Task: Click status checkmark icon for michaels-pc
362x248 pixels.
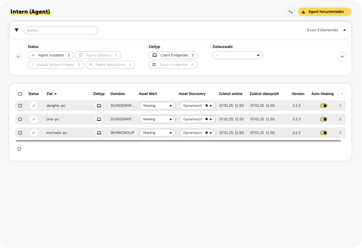Action: (34, 133)
